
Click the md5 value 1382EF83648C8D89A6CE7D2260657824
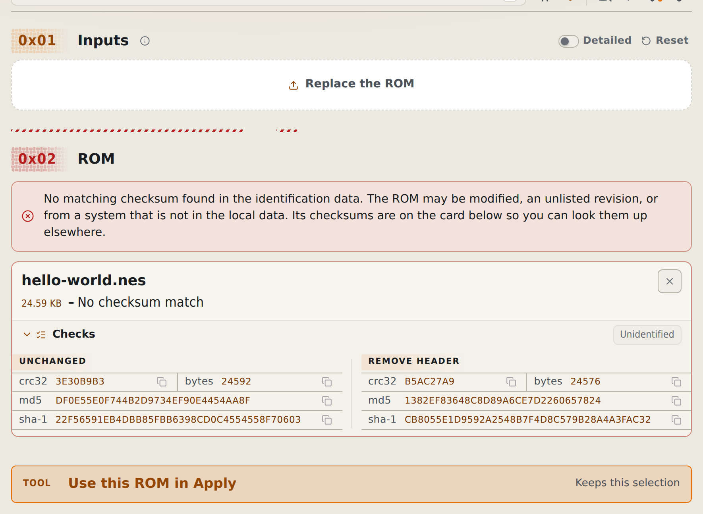pos(502,400)
